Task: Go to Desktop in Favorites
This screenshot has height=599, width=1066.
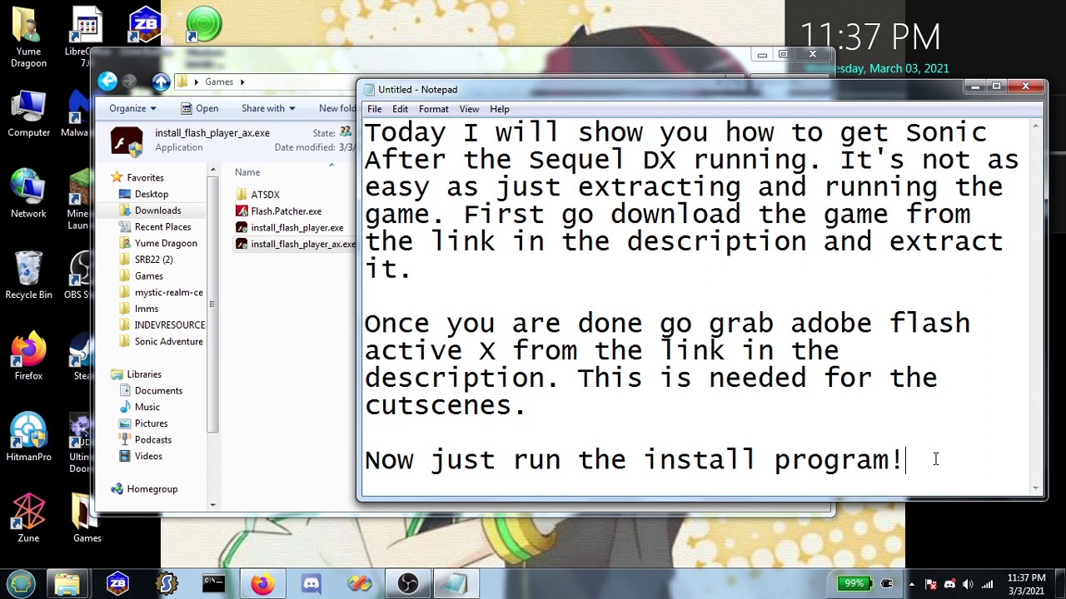Action: 151,194
